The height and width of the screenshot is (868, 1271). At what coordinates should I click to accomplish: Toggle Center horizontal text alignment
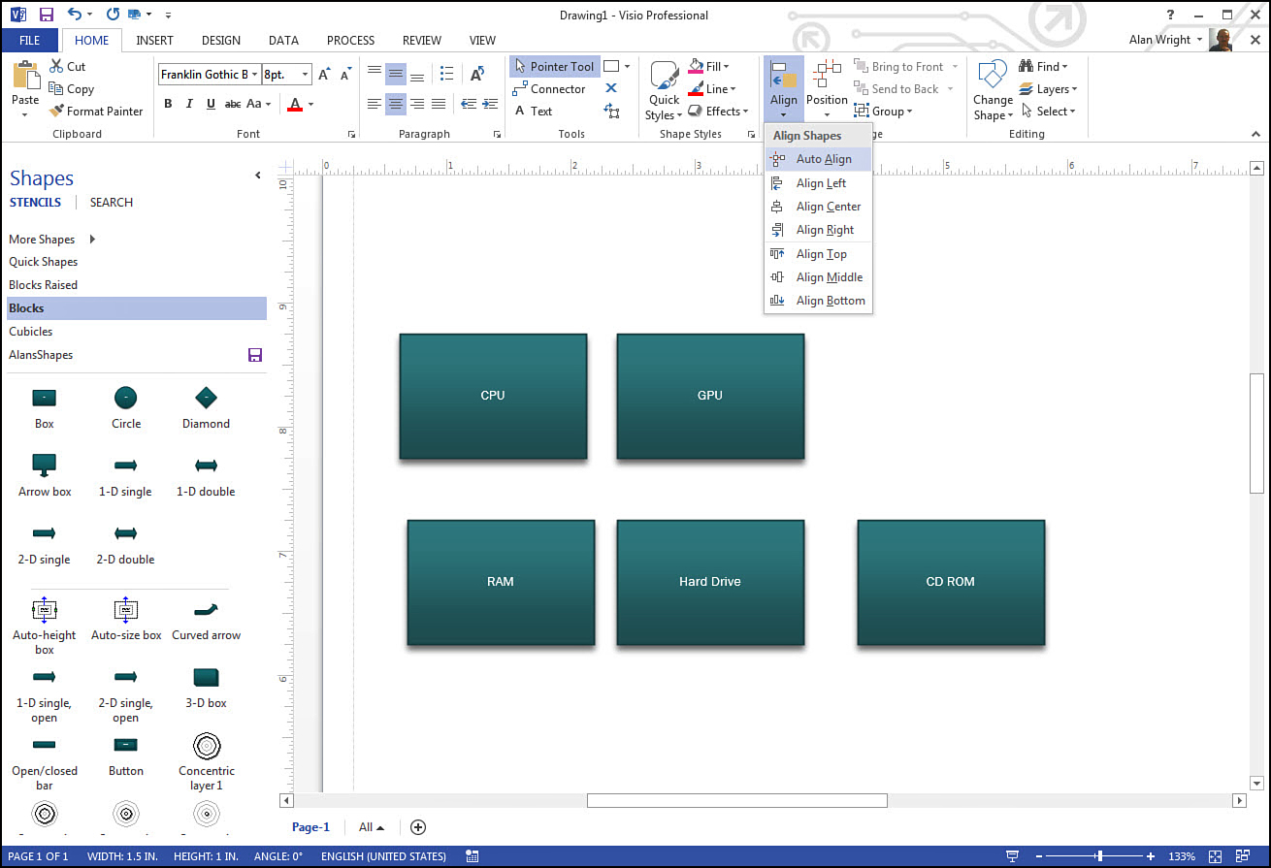pos(396,104)
